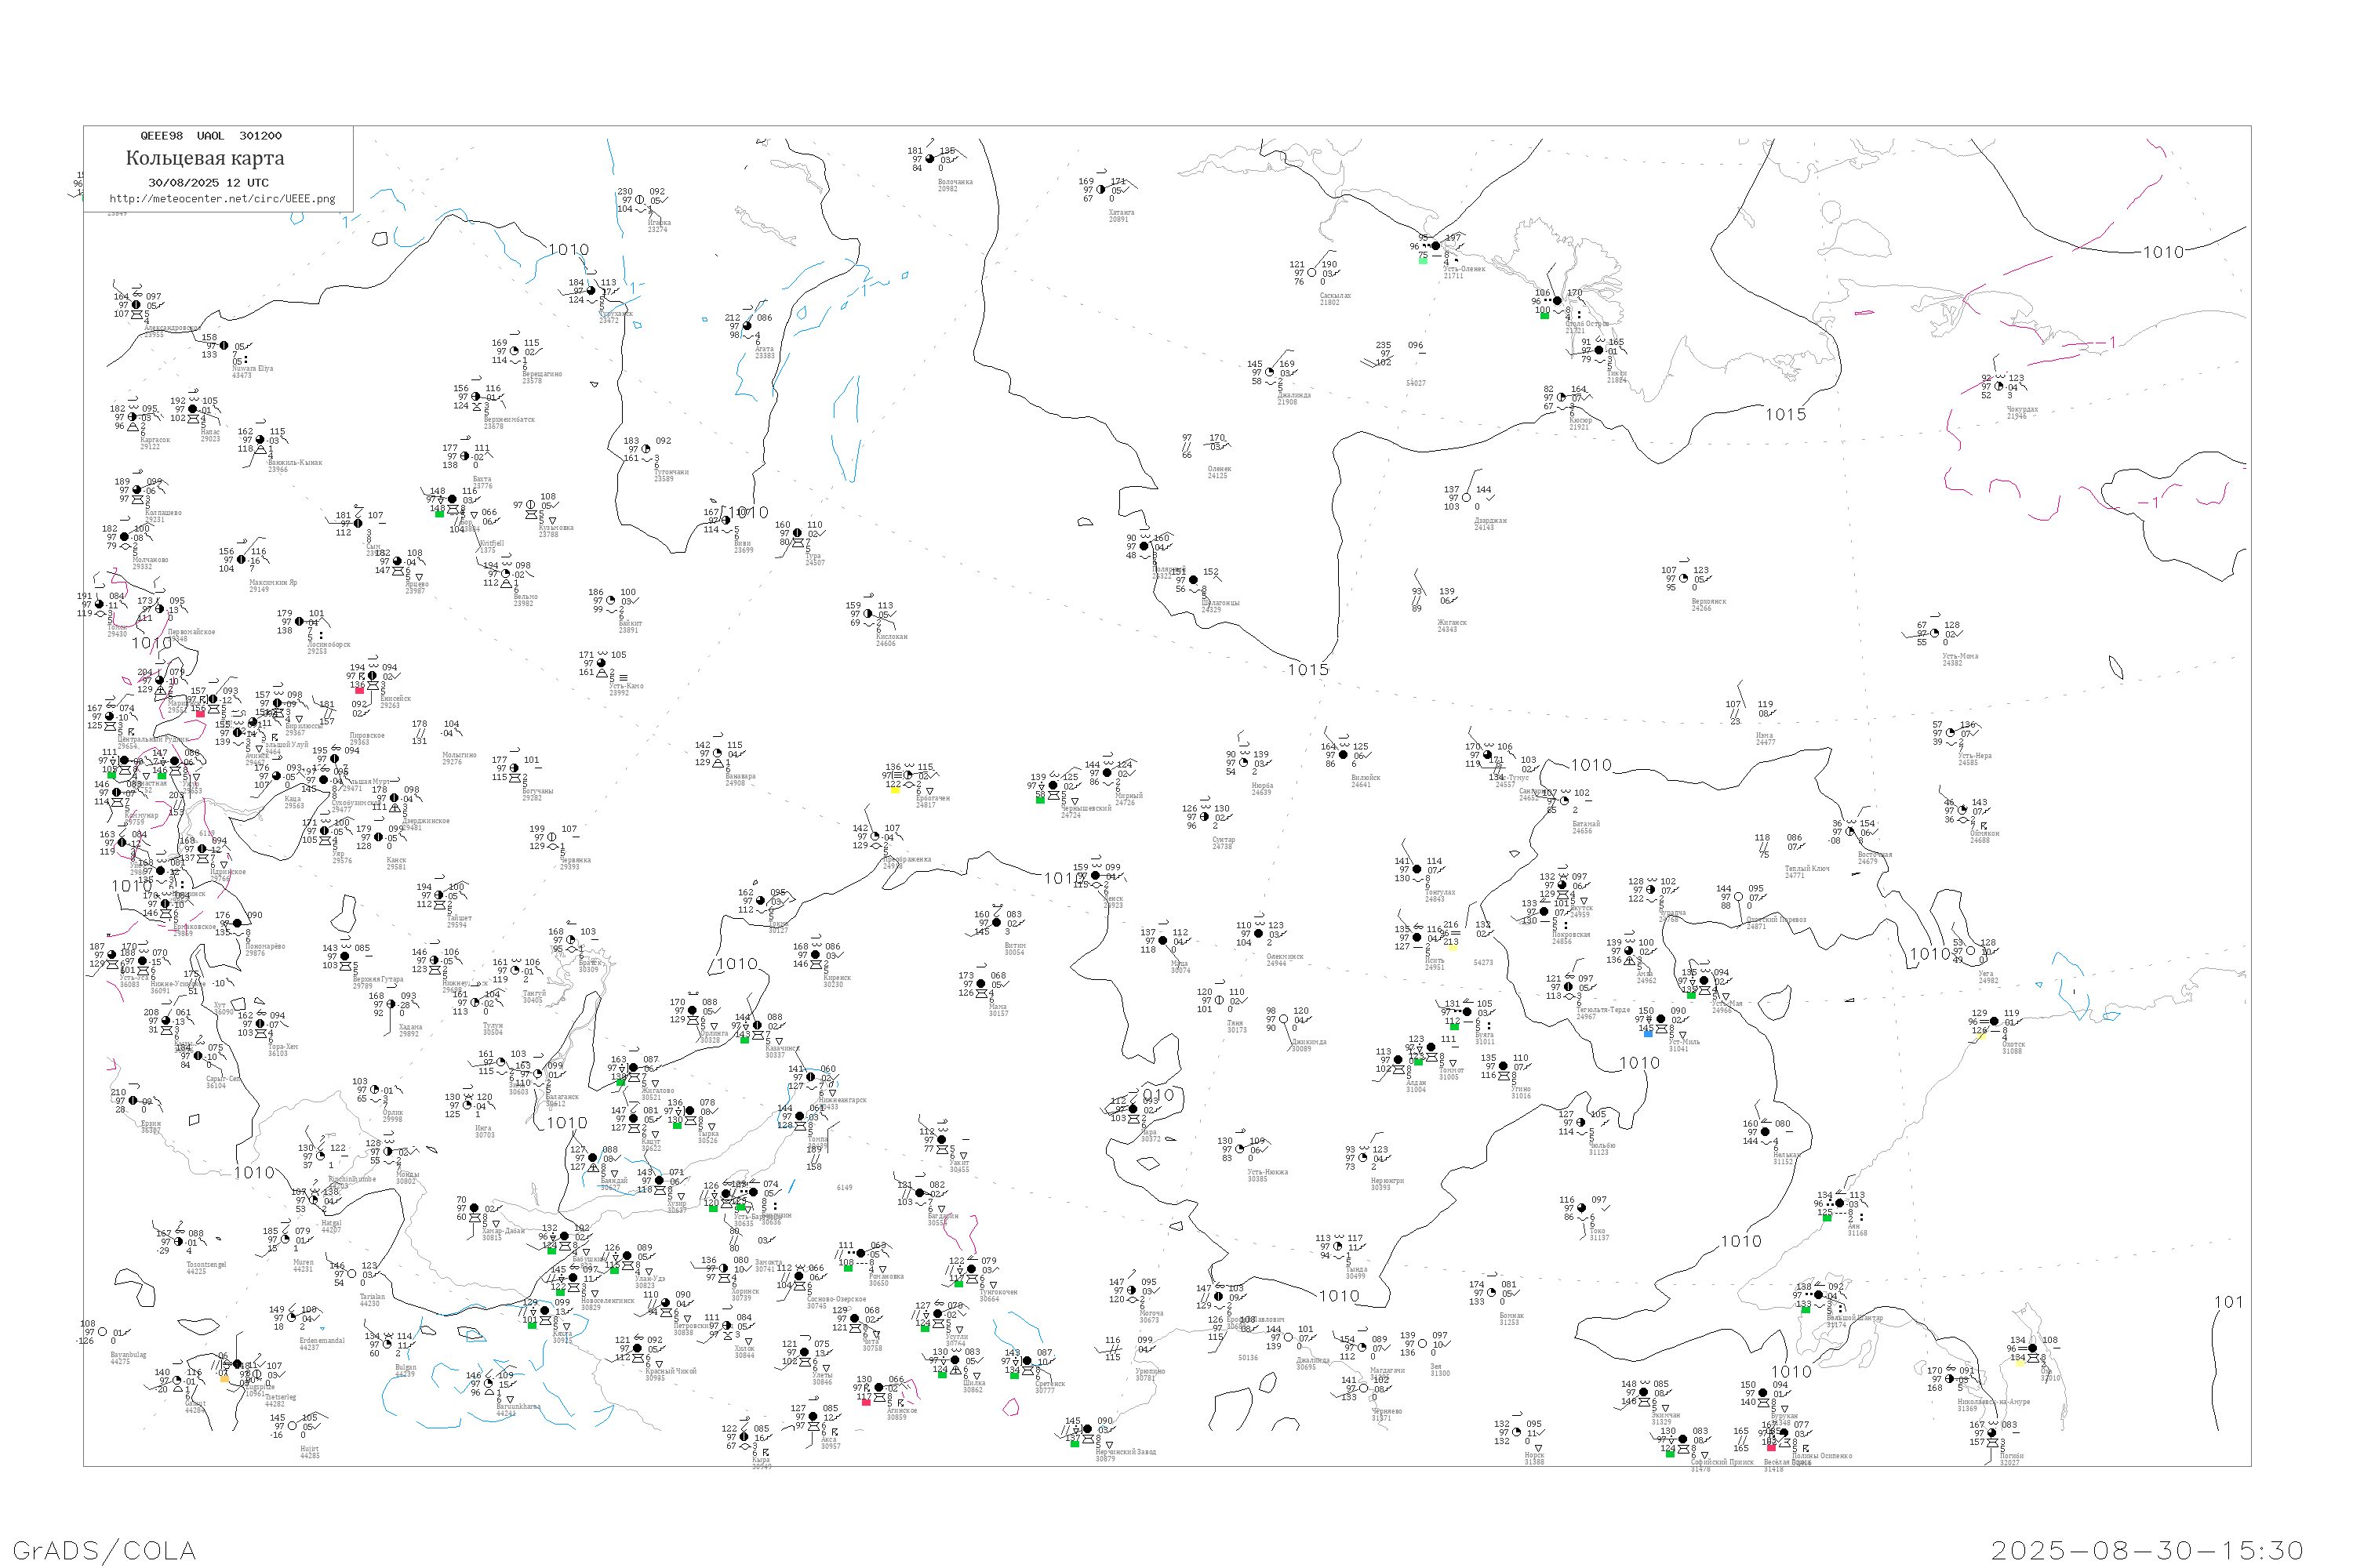
Task: Click the 30/08/2025 12 UTC date label
Action: tap(208, 183)
